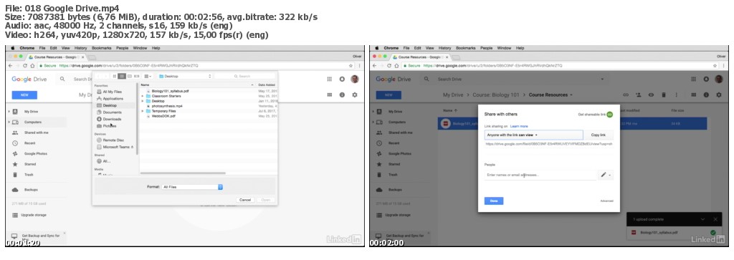Viewport: 734px width, 260px height.
Task: Expand the Temporary Files folder triangle
Action: (143, 111)
